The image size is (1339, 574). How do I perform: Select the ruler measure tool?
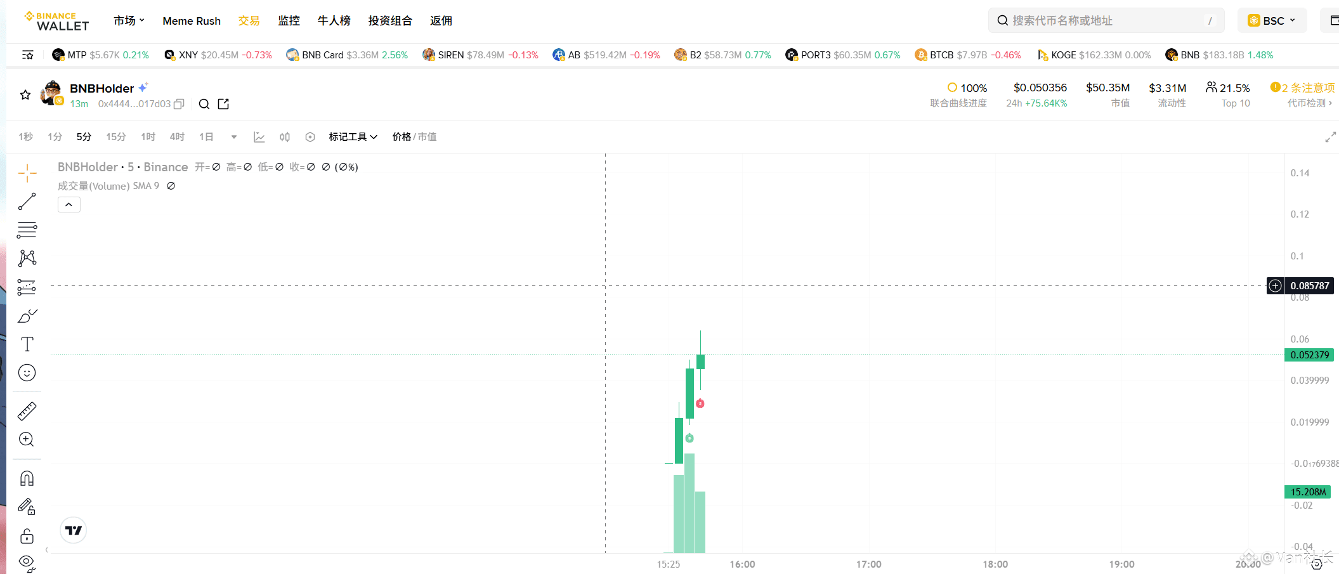click(27, 412)
